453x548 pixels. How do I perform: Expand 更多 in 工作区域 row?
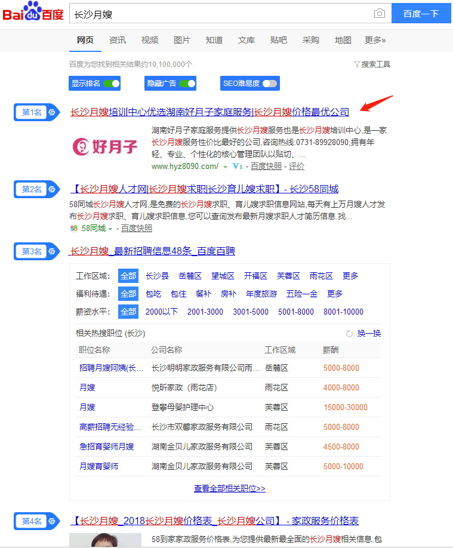tap(350, 276)
